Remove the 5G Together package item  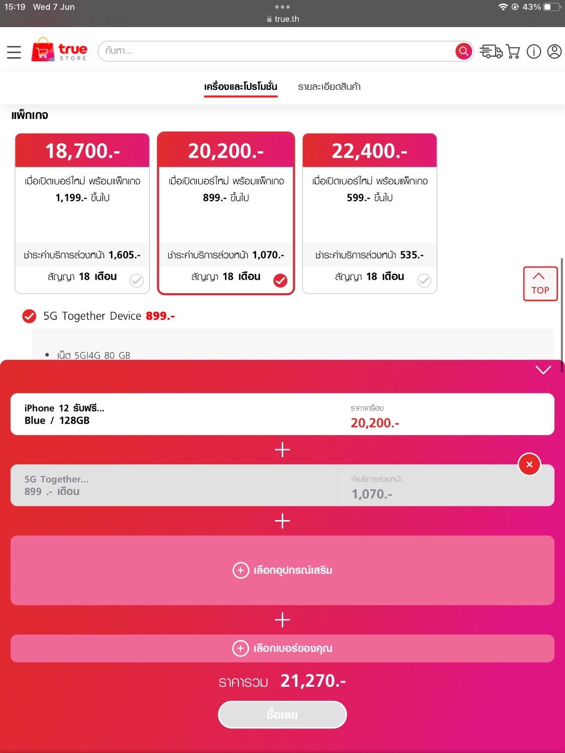click(x=529, y=464)
